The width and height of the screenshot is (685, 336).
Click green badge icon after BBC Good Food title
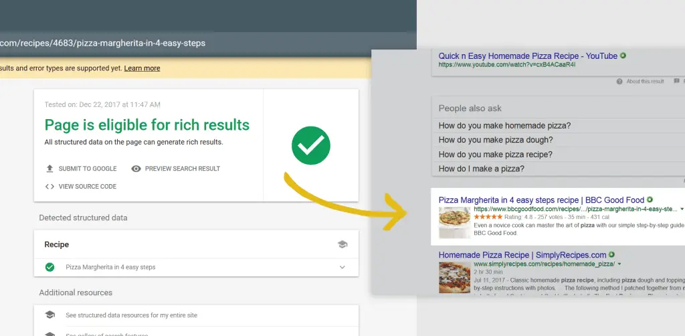pyautogui.click(x=650, y=199)
